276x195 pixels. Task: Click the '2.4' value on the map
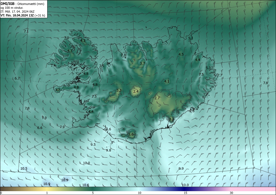[x=136, y=92]
